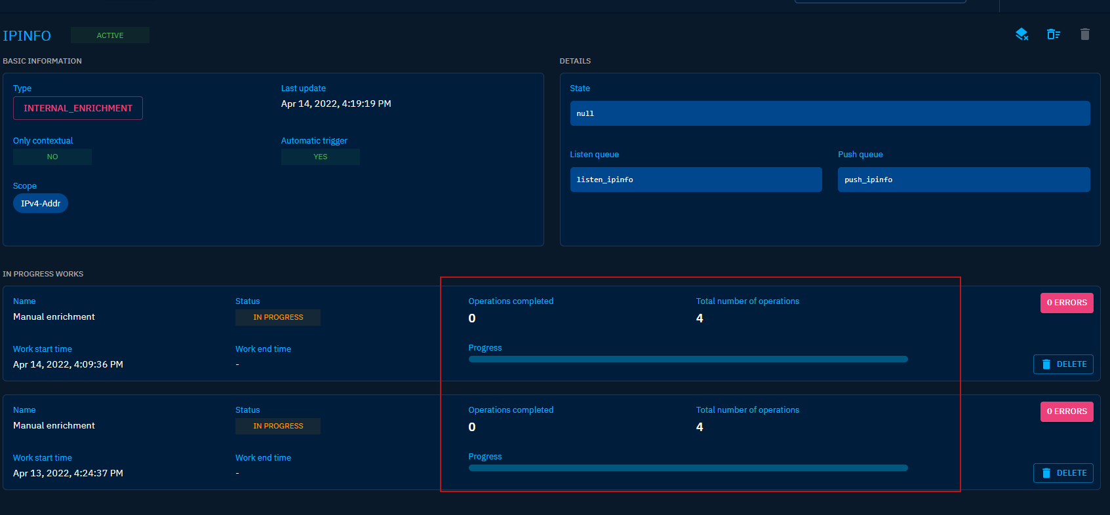Click the ACTIVE status badge
This screenshot has height=515, width=1110.
110,35
